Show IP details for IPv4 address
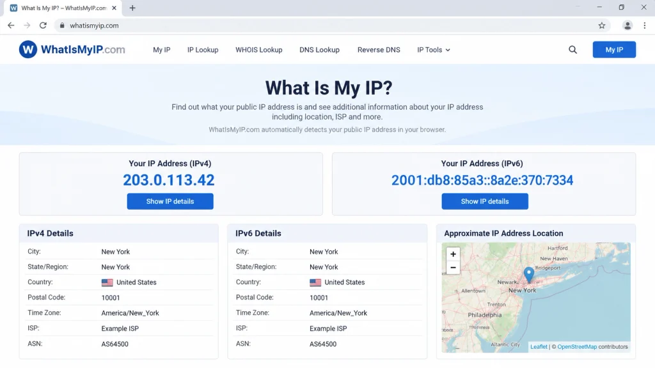 (x=170, y=201)
